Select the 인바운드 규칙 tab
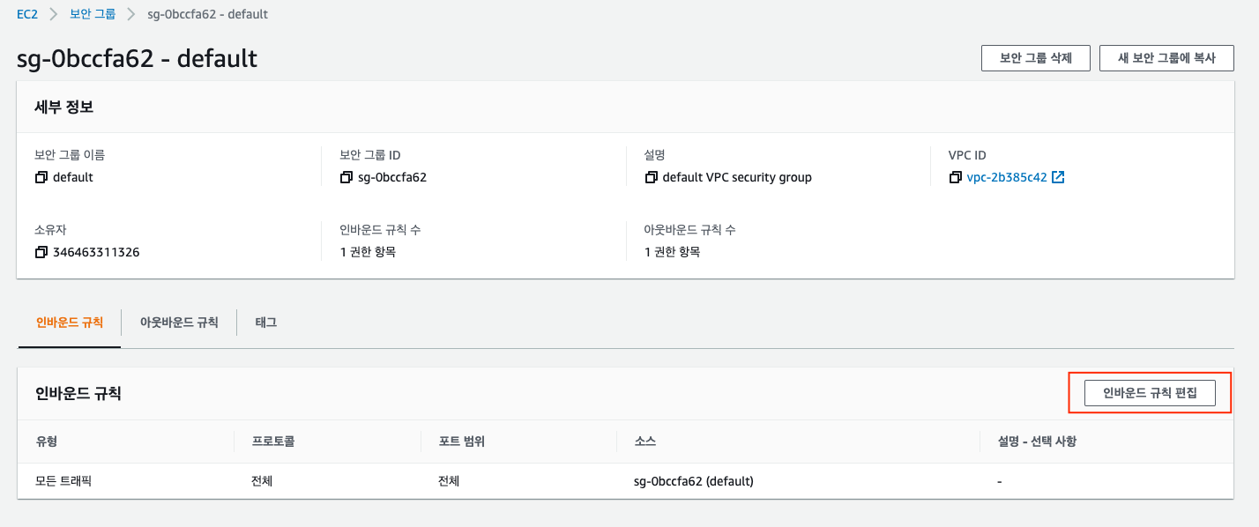 [x=69, y=323]
